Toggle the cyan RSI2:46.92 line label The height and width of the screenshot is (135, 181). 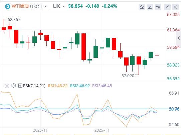80,86
